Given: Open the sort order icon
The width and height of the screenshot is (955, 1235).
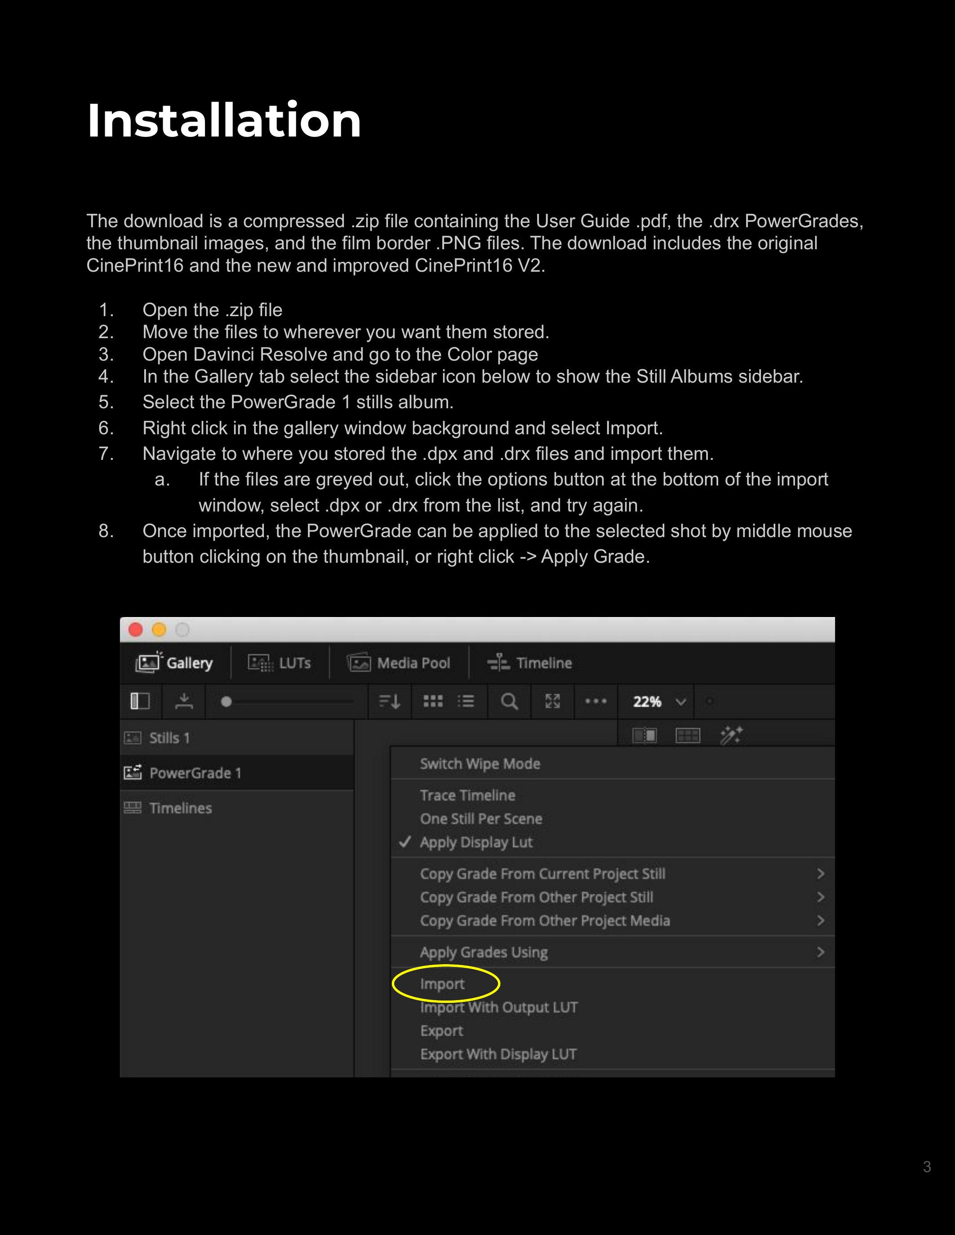Looking at the screenshot, I should click(389, 701).
